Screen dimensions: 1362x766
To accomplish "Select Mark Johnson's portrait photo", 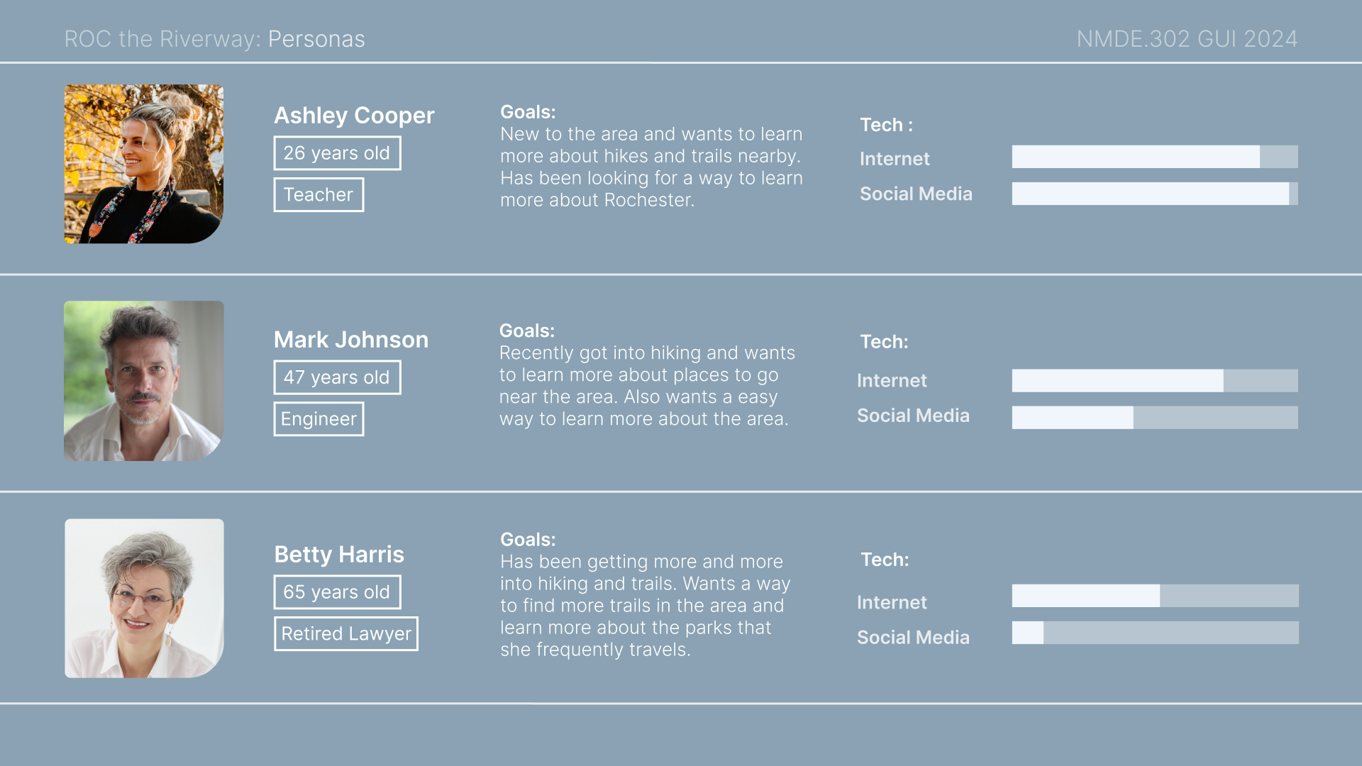I will click(x=144, y=381).
